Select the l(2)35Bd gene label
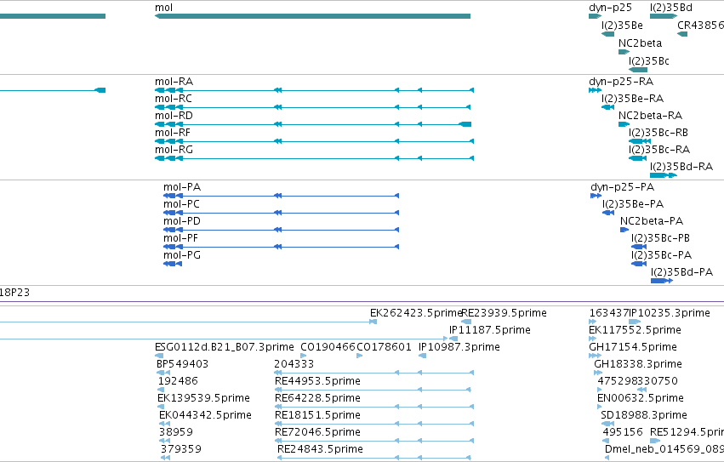The height and width of the screenshot is (462, 724). coord(671,8)
